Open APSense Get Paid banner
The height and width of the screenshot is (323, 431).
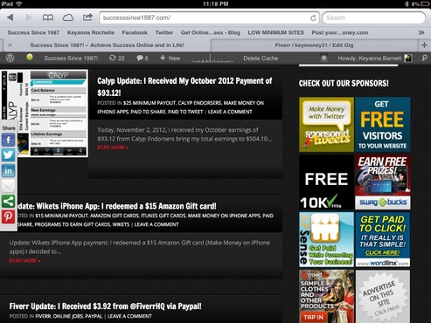pyautogui.click(x=326, y=239)
